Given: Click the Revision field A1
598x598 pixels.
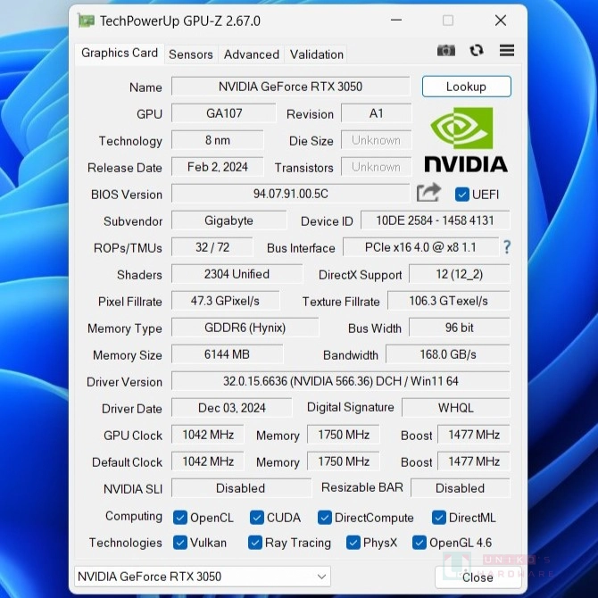Looking at the screenshot, I should (376, 113).
